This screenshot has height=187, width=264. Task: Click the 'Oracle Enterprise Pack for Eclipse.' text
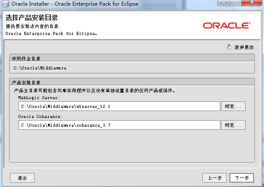click(x=51, y=34)
